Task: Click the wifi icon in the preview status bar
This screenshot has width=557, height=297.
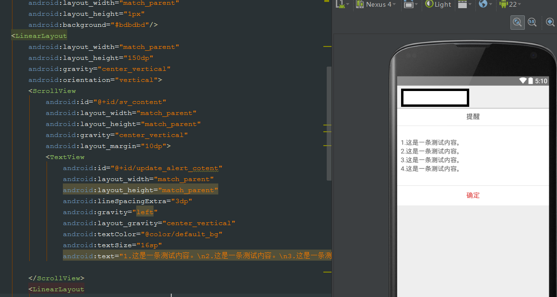Action: coord(522,81)
